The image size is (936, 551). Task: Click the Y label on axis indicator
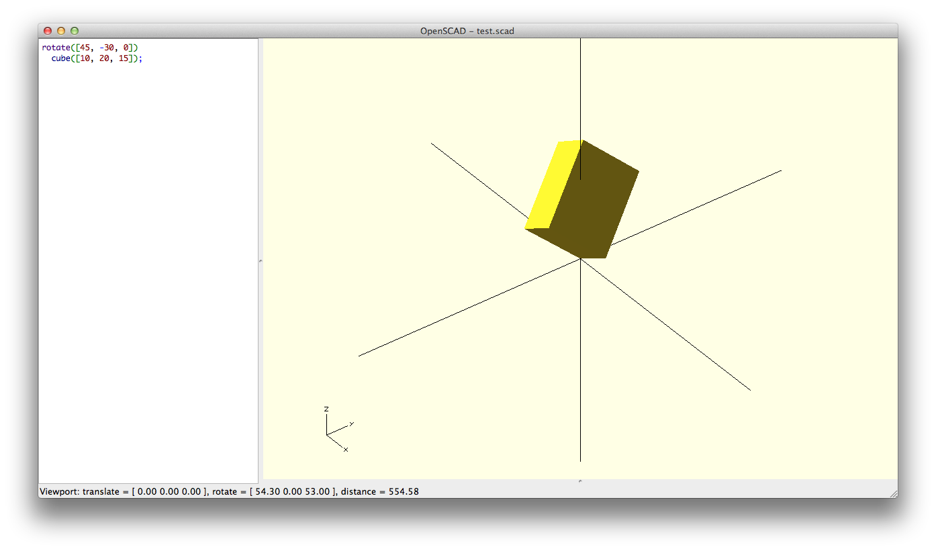(x=351, y=423)
